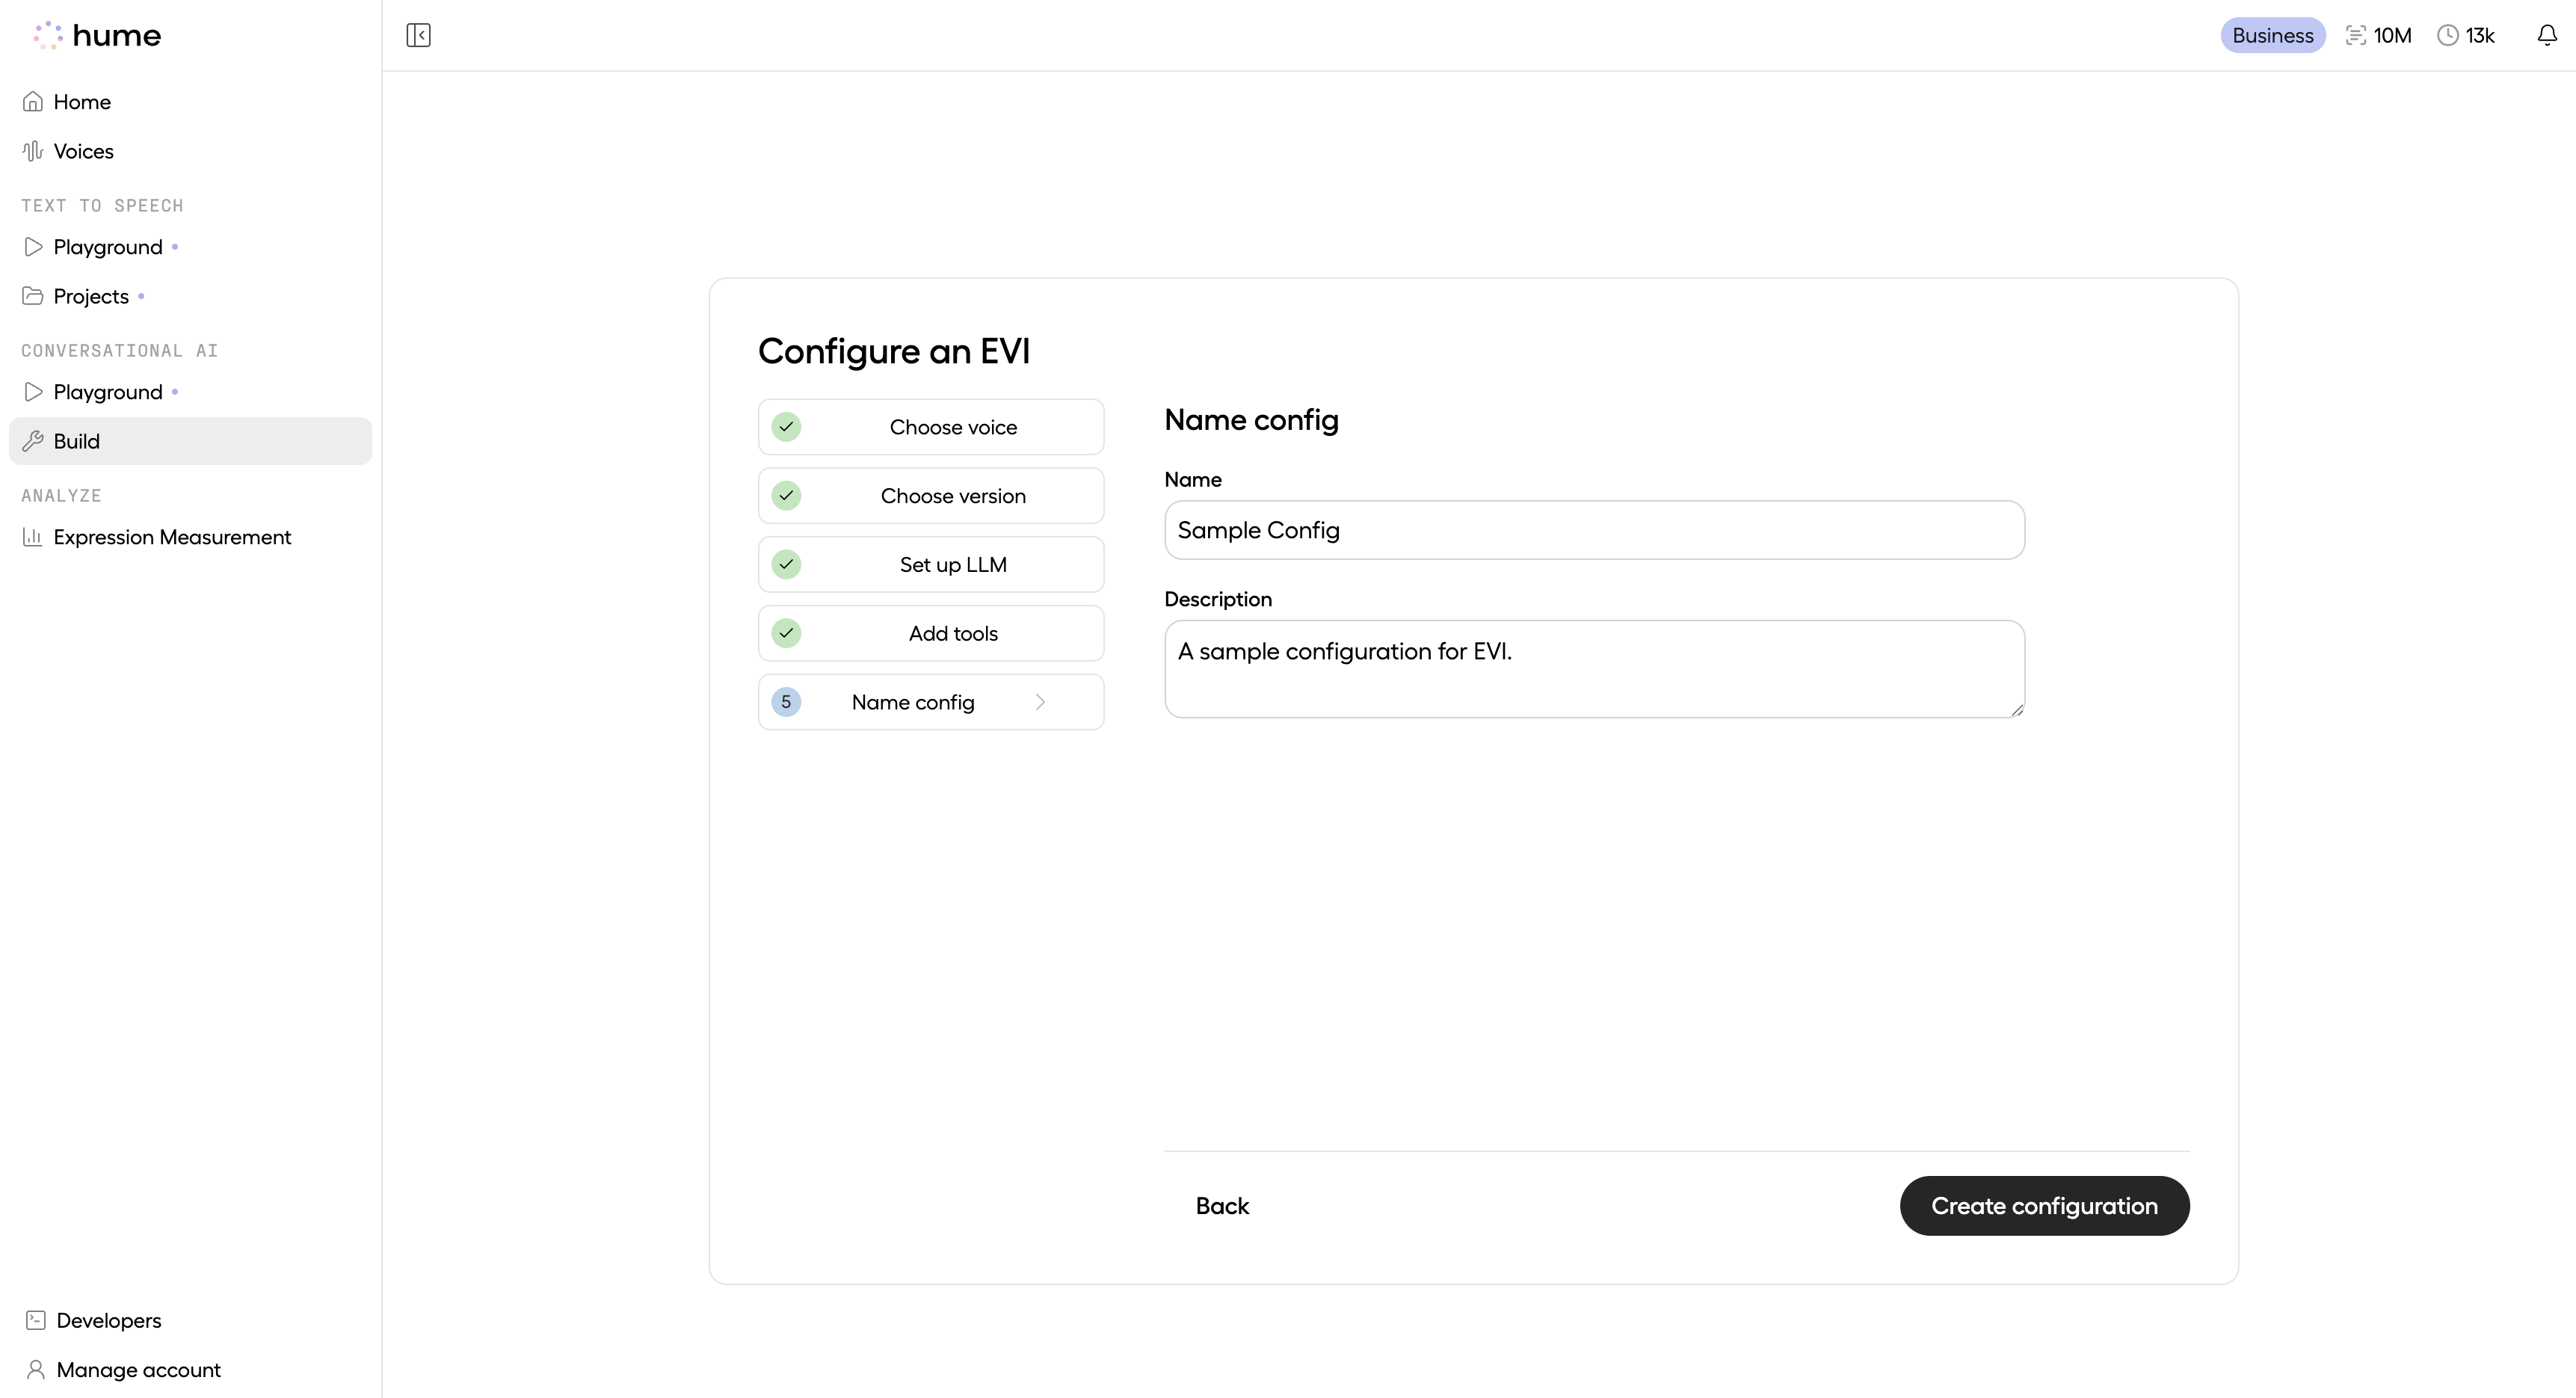
Task: Click the Hume logo
Action: pos(95,35)
